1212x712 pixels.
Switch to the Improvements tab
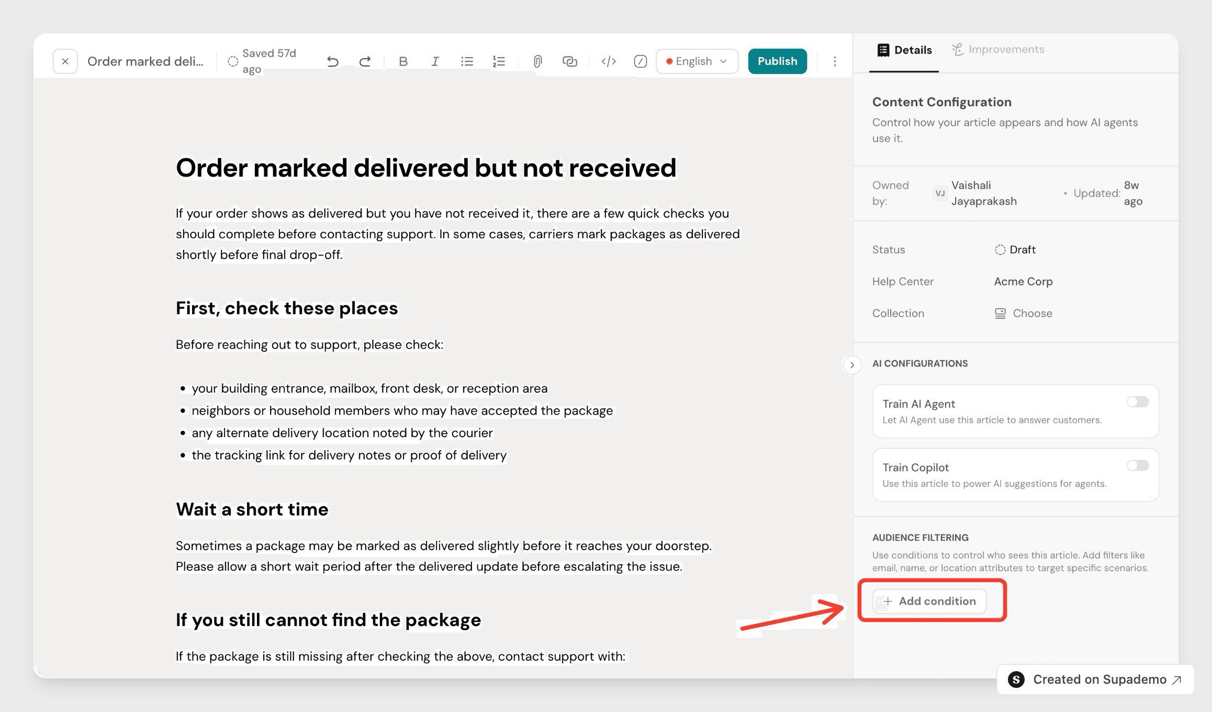pos(998,50)
